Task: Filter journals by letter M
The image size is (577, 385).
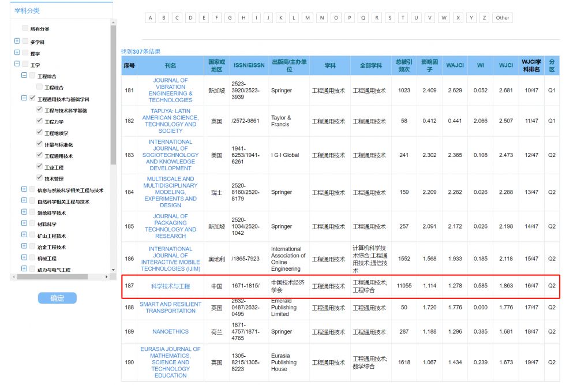Action: (x=308, y=18)
